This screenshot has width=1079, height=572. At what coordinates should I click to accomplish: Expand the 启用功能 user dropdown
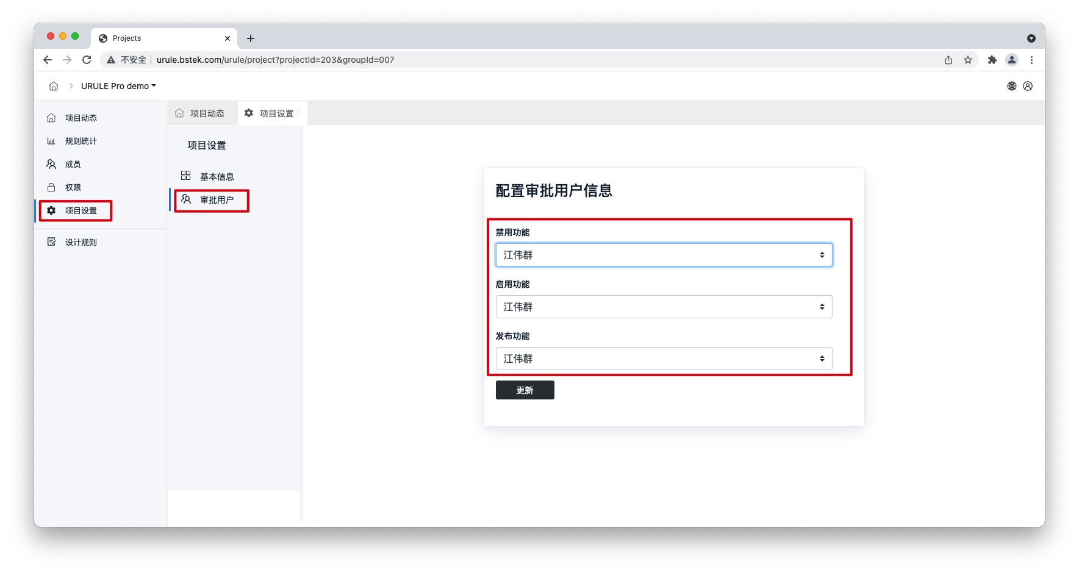point(664,307)
